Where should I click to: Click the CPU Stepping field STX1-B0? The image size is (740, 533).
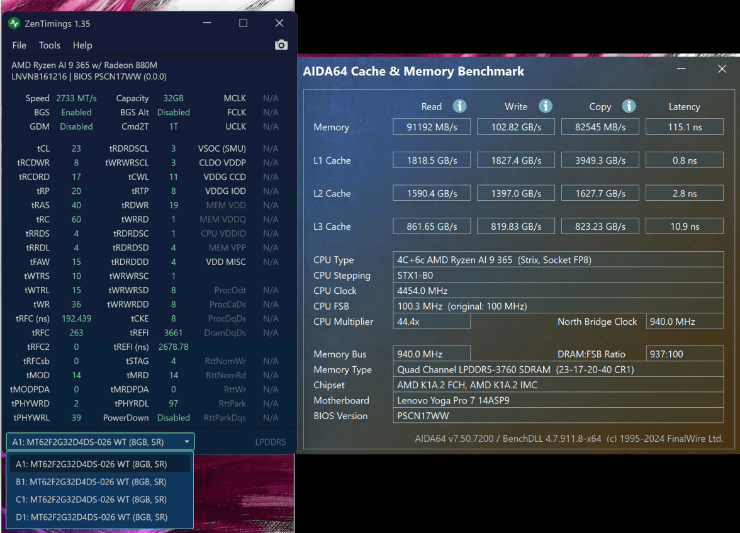pos(558,275)
